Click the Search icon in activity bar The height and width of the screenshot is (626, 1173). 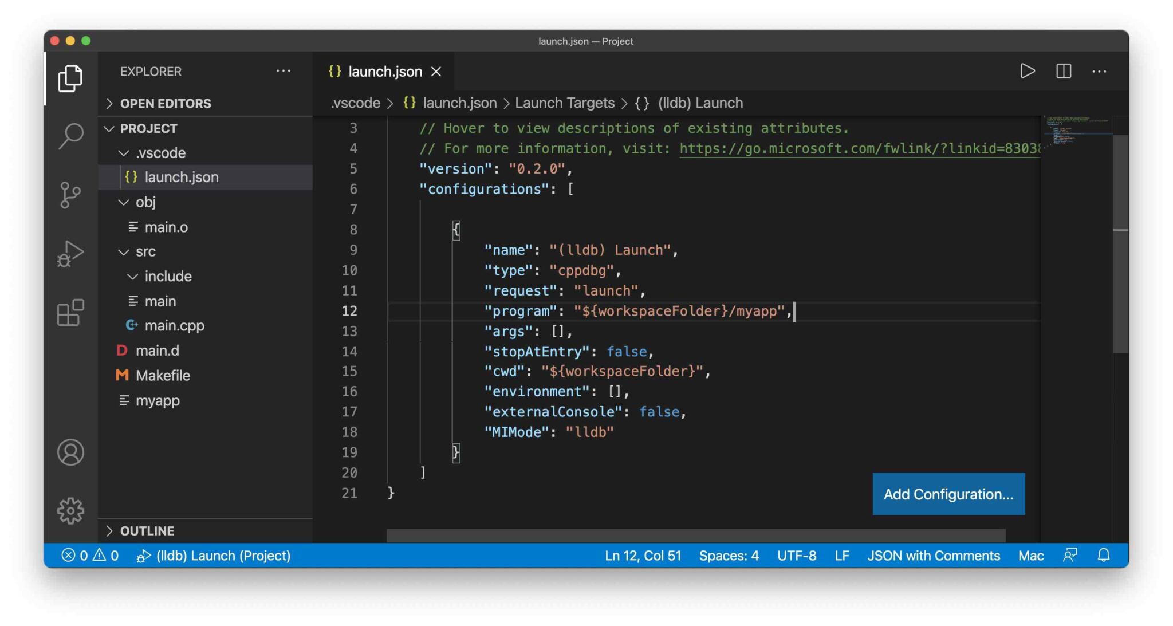coord(72,136)
